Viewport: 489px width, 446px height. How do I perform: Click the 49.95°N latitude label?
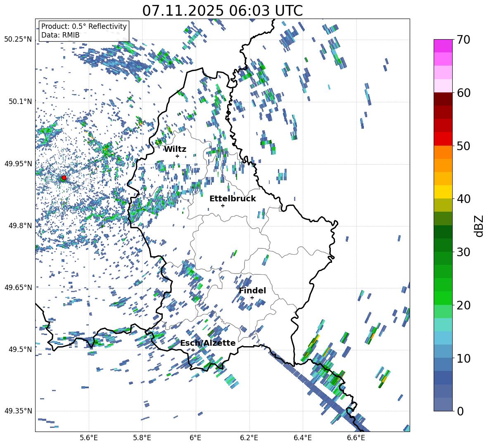pos(18,163)
